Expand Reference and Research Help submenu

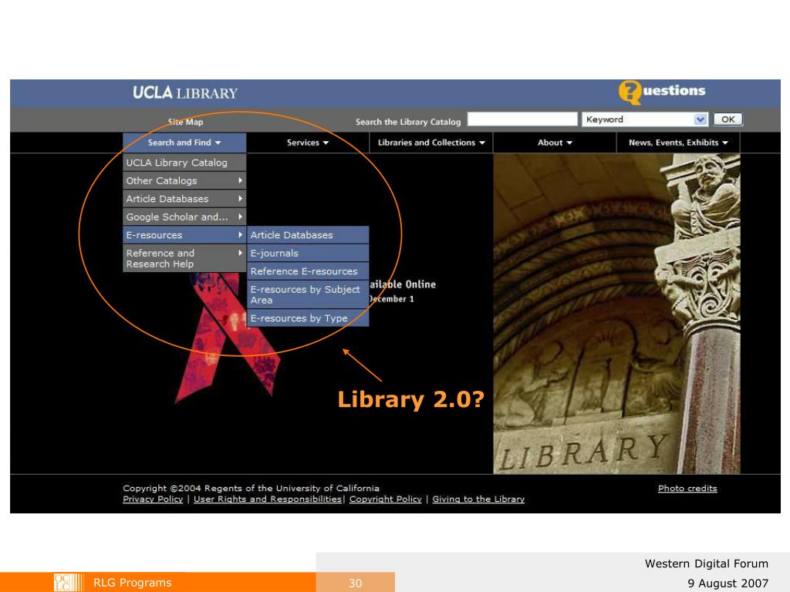184,258
